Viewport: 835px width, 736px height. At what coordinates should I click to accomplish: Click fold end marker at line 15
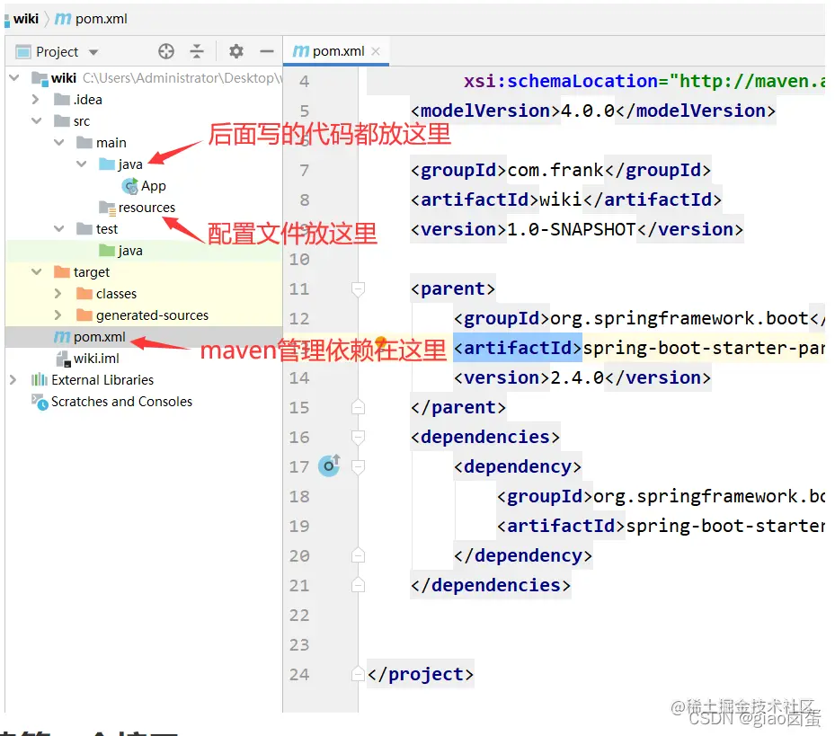(x=358, y=407)
